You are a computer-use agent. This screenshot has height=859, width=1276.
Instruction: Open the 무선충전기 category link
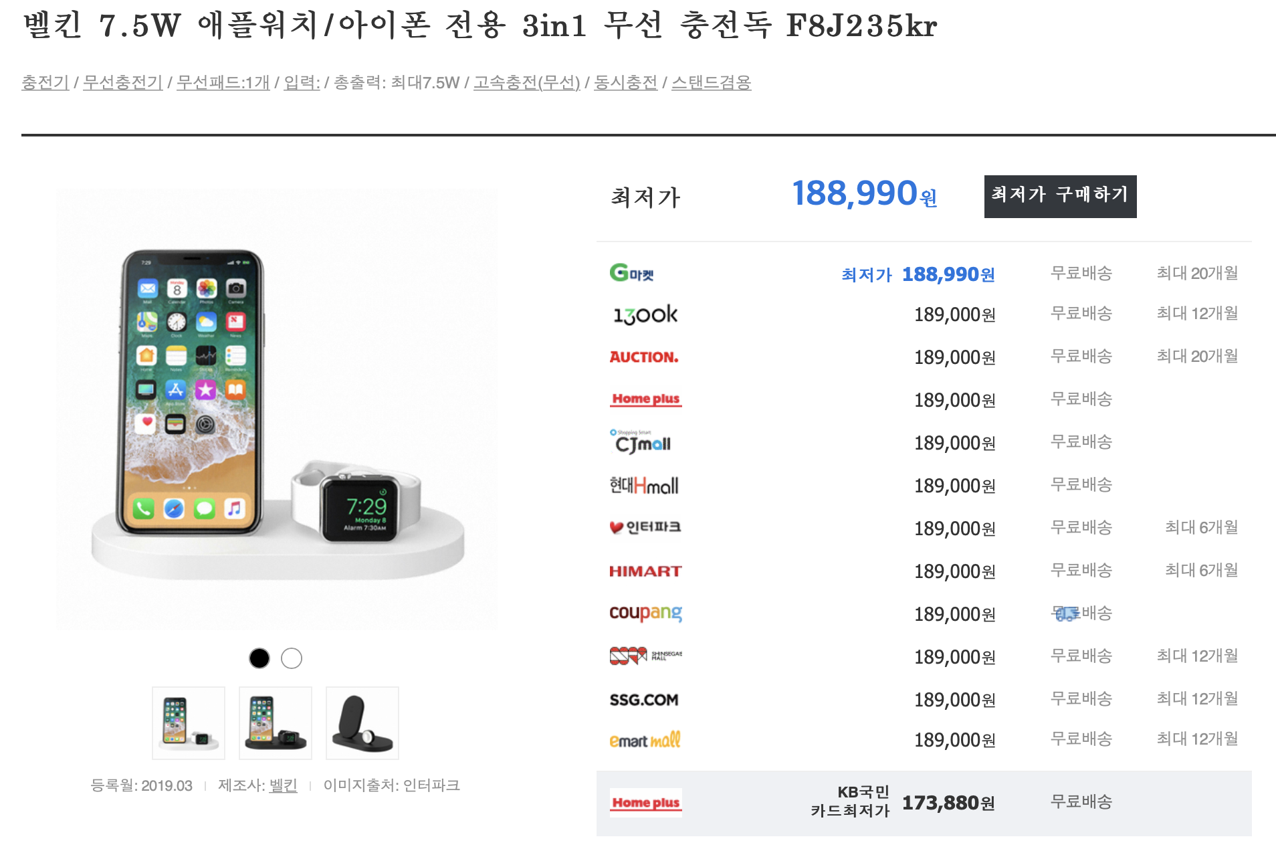(x=123, y=82)
